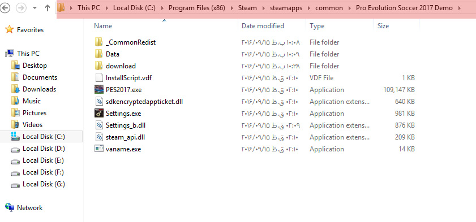476x222 pixels.
Task: Click the Settings.exe gear icon
Action: (x=99, y=114)
